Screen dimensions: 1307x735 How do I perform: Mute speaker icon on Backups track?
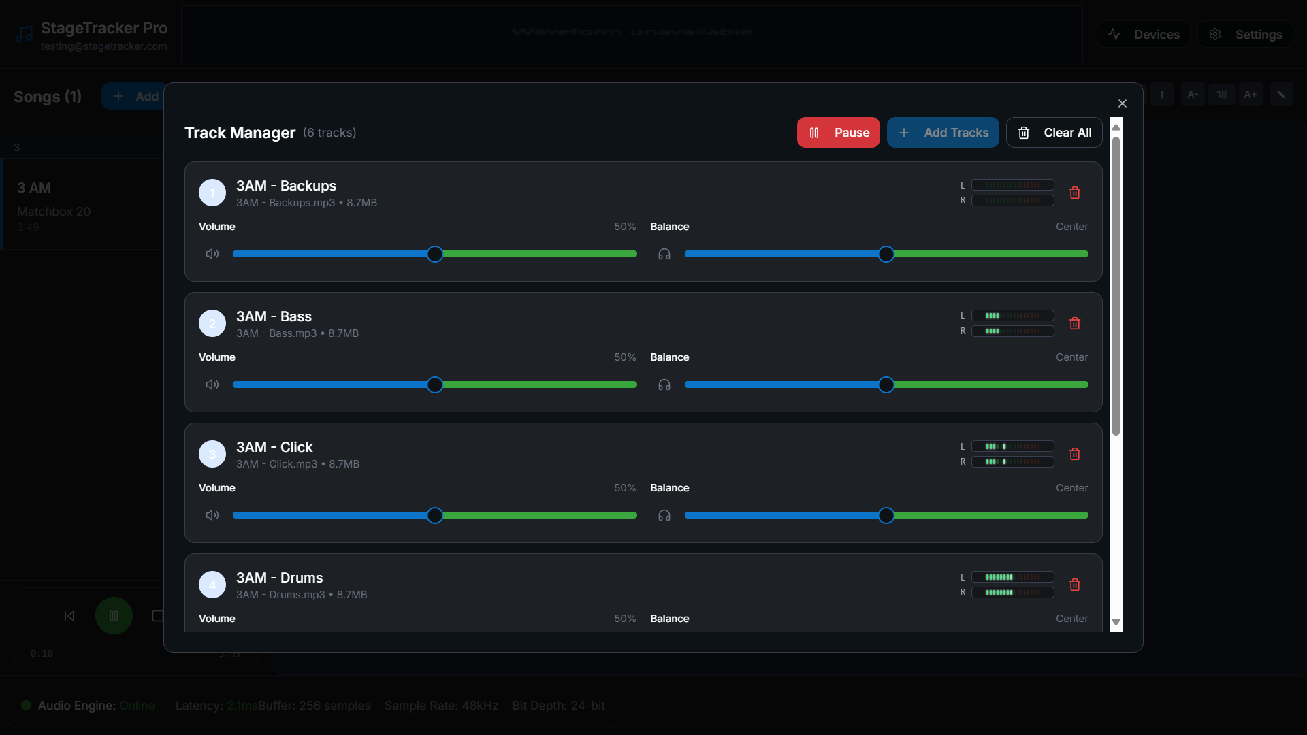tap(212, 254)
